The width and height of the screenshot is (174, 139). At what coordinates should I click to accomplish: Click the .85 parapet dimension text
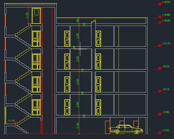78,20
